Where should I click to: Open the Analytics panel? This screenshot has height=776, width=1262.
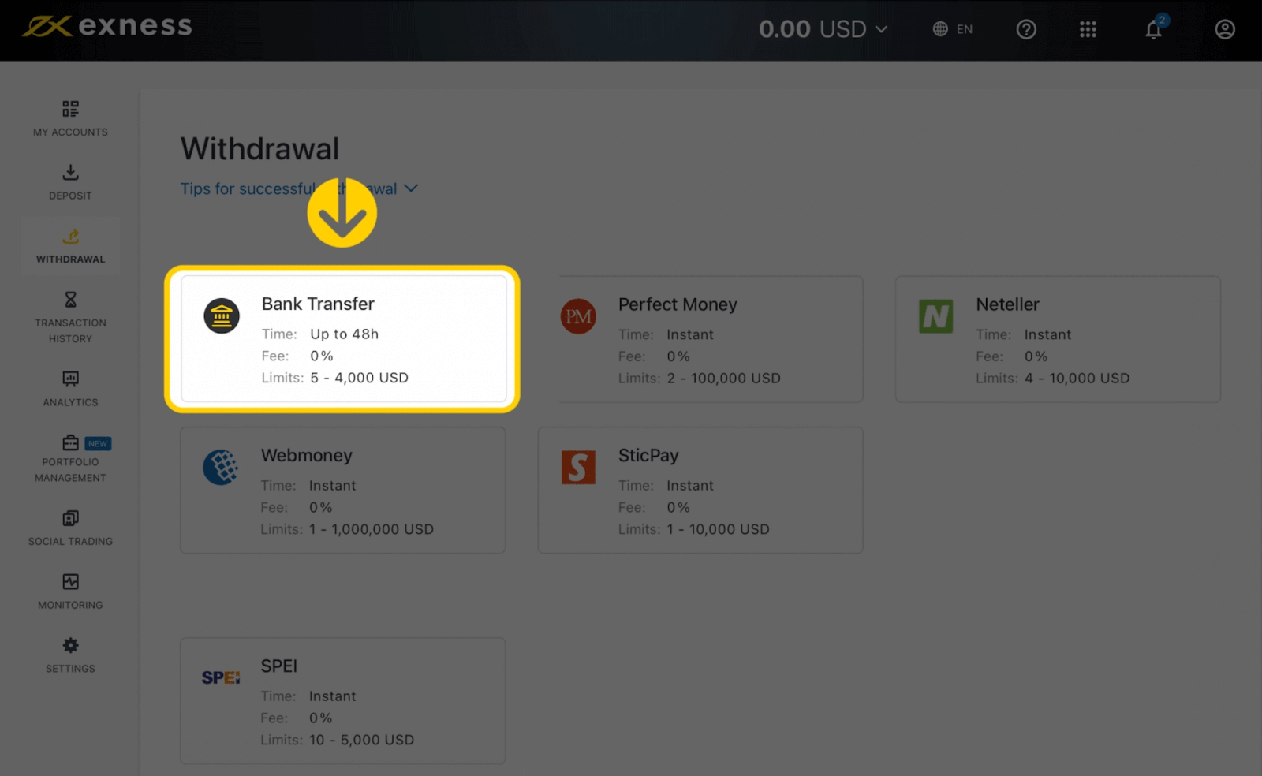pyautogui.click(x=69, y=388)
